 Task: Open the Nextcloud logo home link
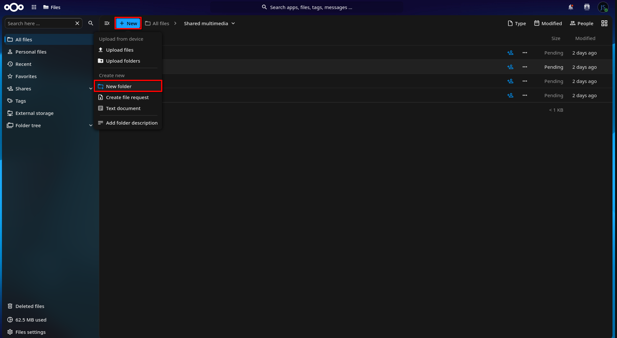click(x=14, y=7)
